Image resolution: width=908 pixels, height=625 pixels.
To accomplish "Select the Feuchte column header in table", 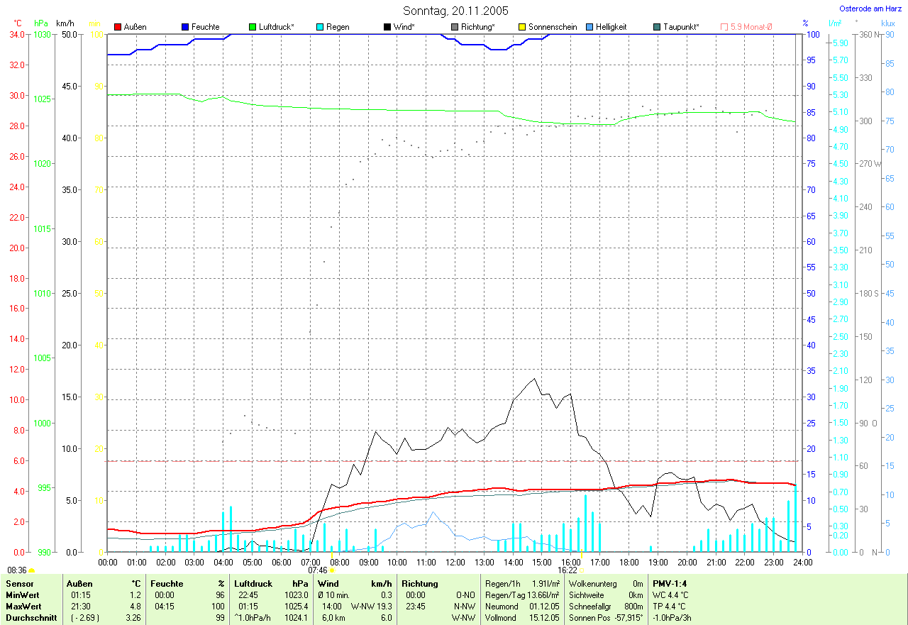I will [x=167, y=584].
